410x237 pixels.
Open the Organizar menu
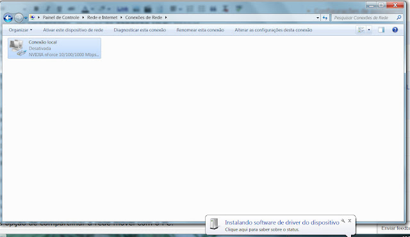[20, 30]
